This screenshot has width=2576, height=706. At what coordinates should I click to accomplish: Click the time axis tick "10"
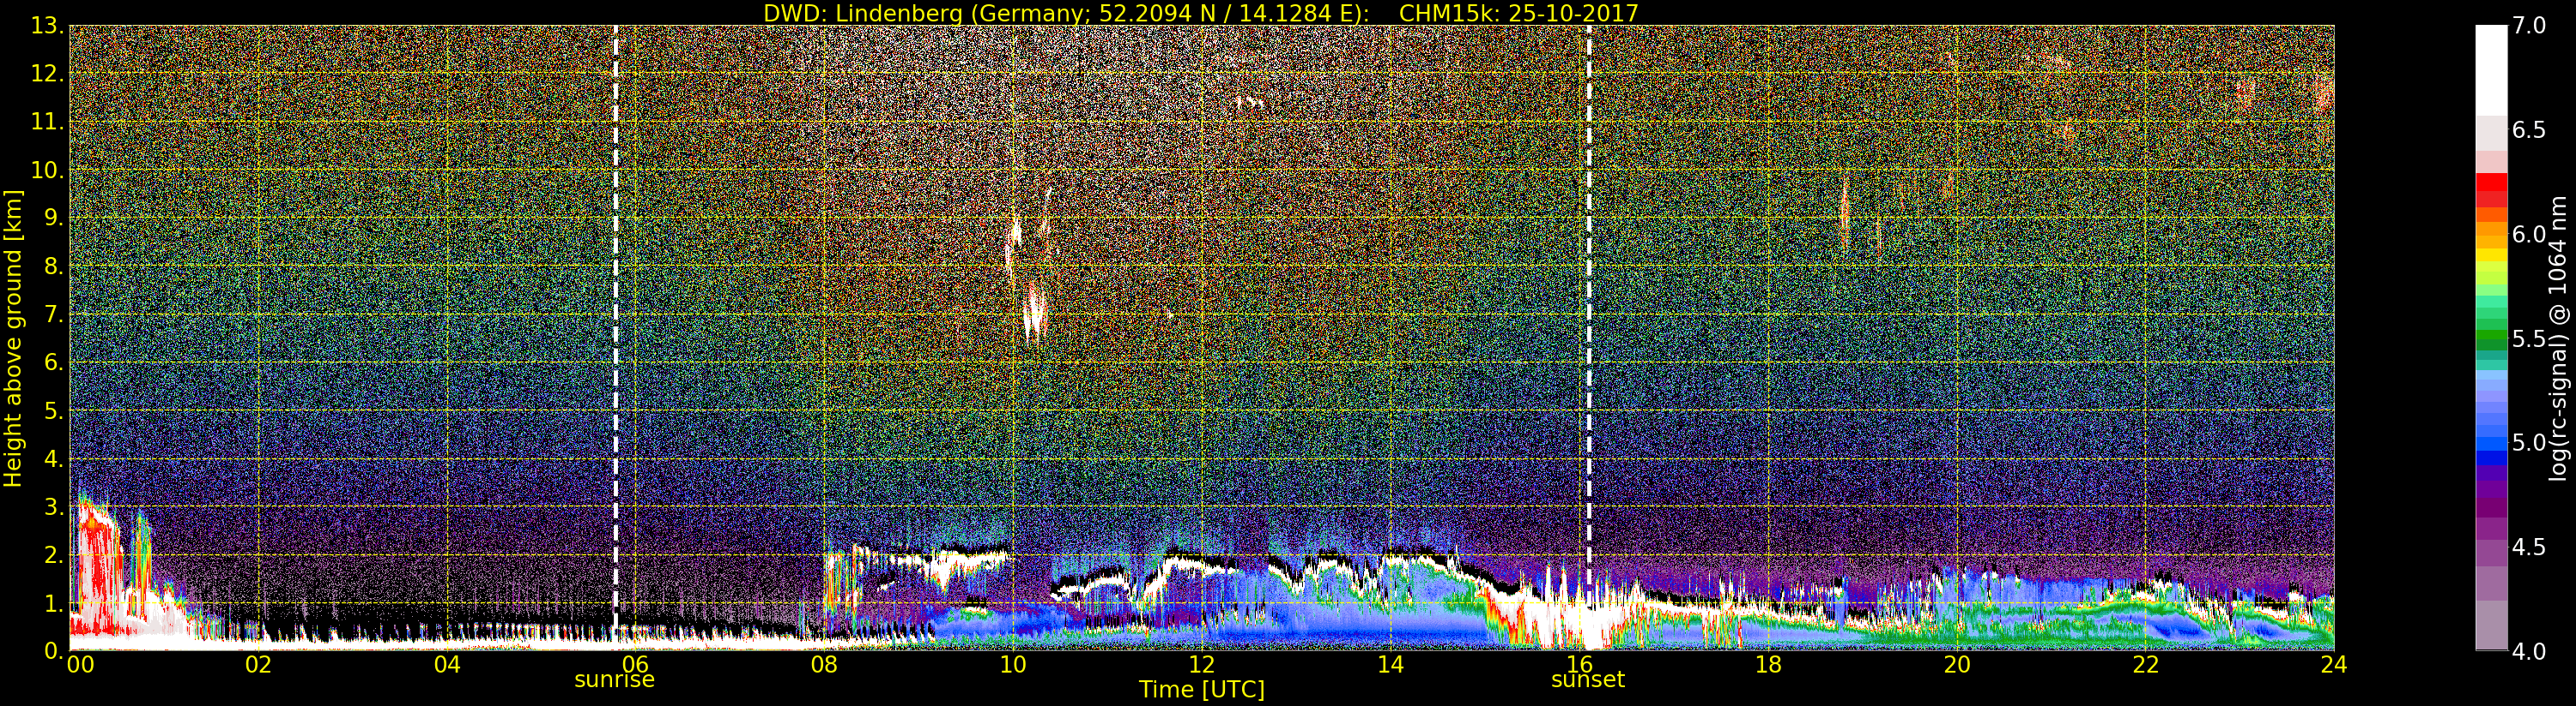[x=1013, y=665]
